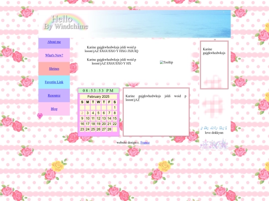Click the paragraph ending HXG JXIUIQ
The image size is (269, 201).
(112, 49)
